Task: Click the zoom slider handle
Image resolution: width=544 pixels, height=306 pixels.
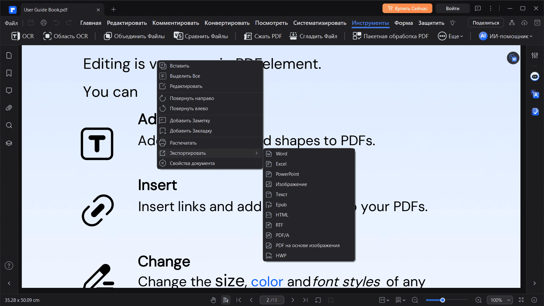Action: [x=443, y=300]
